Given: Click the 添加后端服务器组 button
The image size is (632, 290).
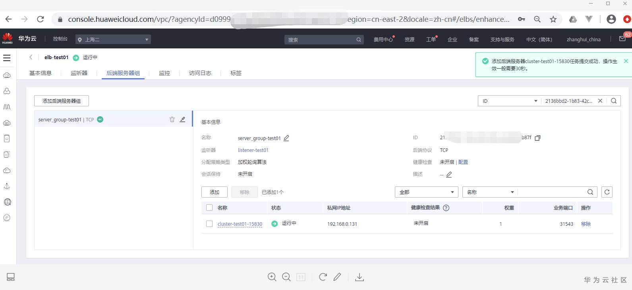Looking at the screenshot, I should coord(62,101).
